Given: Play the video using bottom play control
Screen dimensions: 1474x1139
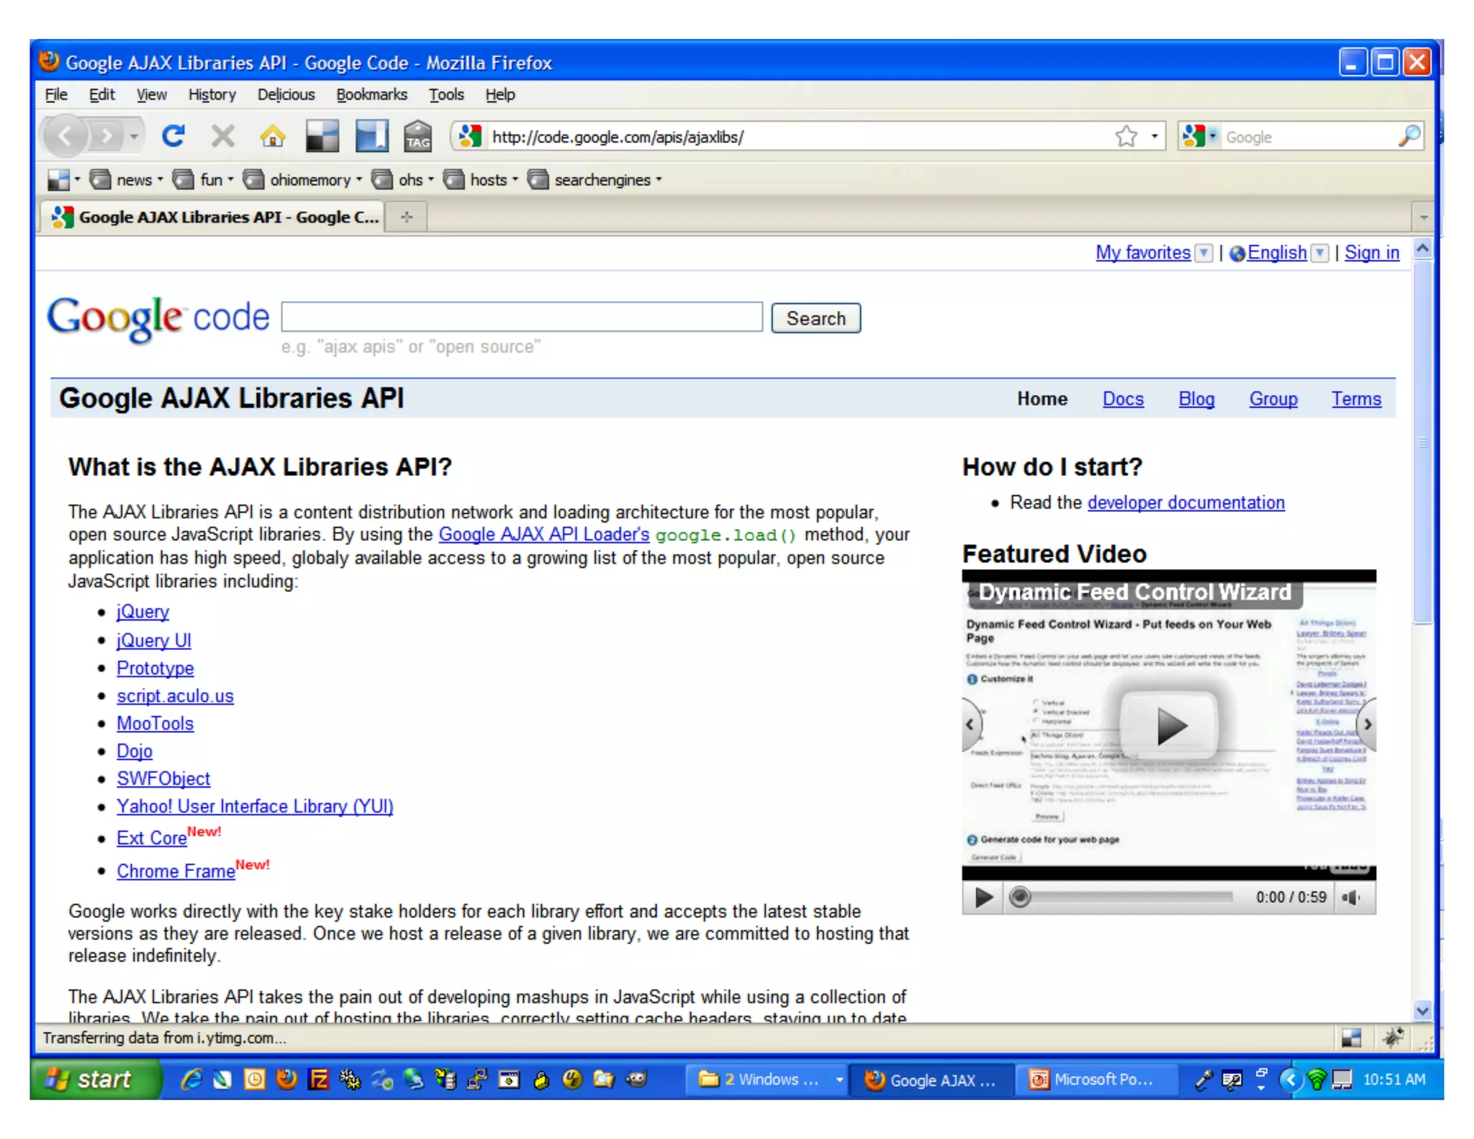Looking at the screenshot, I should 983,897.
